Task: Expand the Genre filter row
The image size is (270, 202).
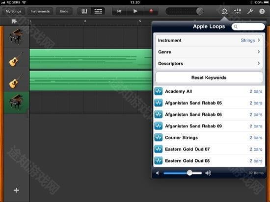Action: [x=209, y=52]
